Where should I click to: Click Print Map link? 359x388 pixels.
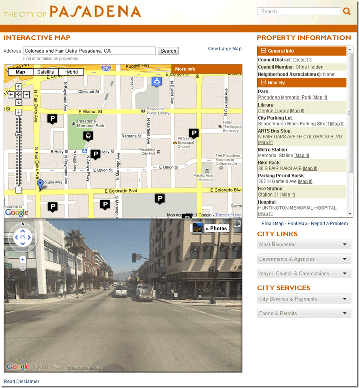297,224
